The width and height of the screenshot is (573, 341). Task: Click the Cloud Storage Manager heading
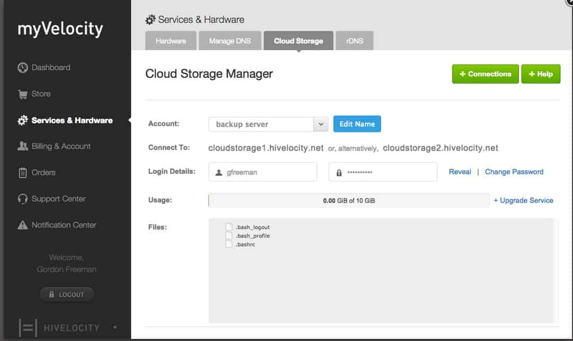tap(209, 74)
